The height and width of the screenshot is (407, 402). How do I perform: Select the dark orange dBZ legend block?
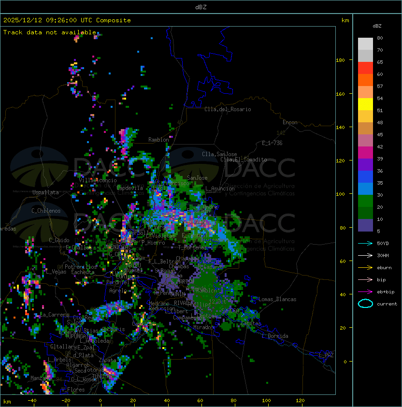pos(365,80)
